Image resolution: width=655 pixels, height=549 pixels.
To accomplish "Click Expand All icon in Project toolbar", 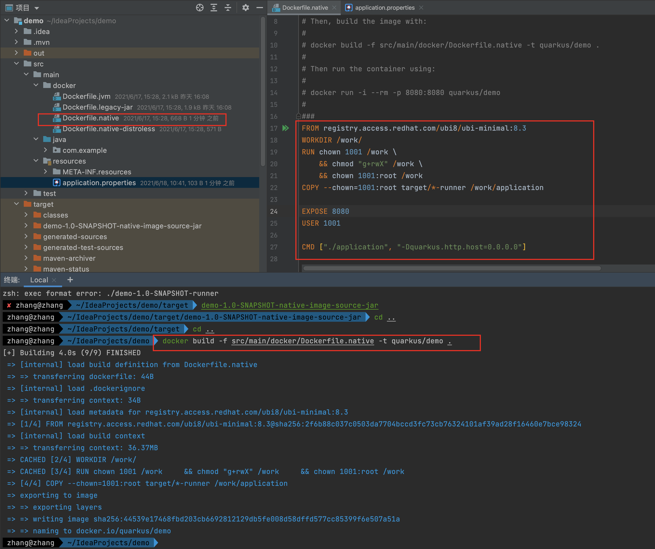I will pyautogui.click(x=214, y=8).
